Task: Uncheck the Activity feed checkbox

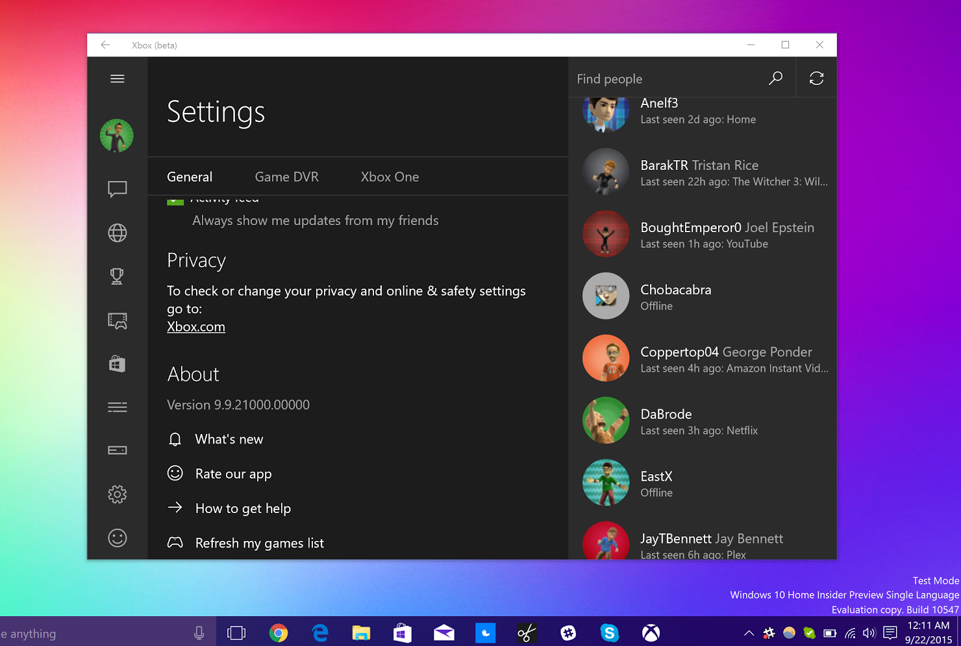Action: pos(175,200)
